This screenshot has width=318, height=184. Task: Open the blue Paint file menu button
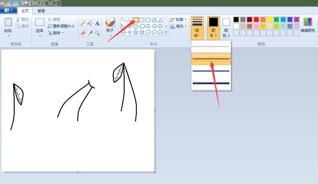(8, 10)
